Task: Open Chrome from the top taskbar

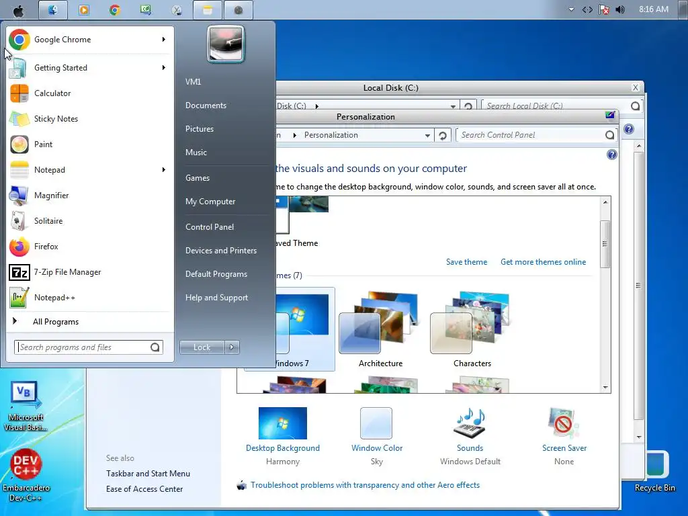Action: click(x=115, y=10)
